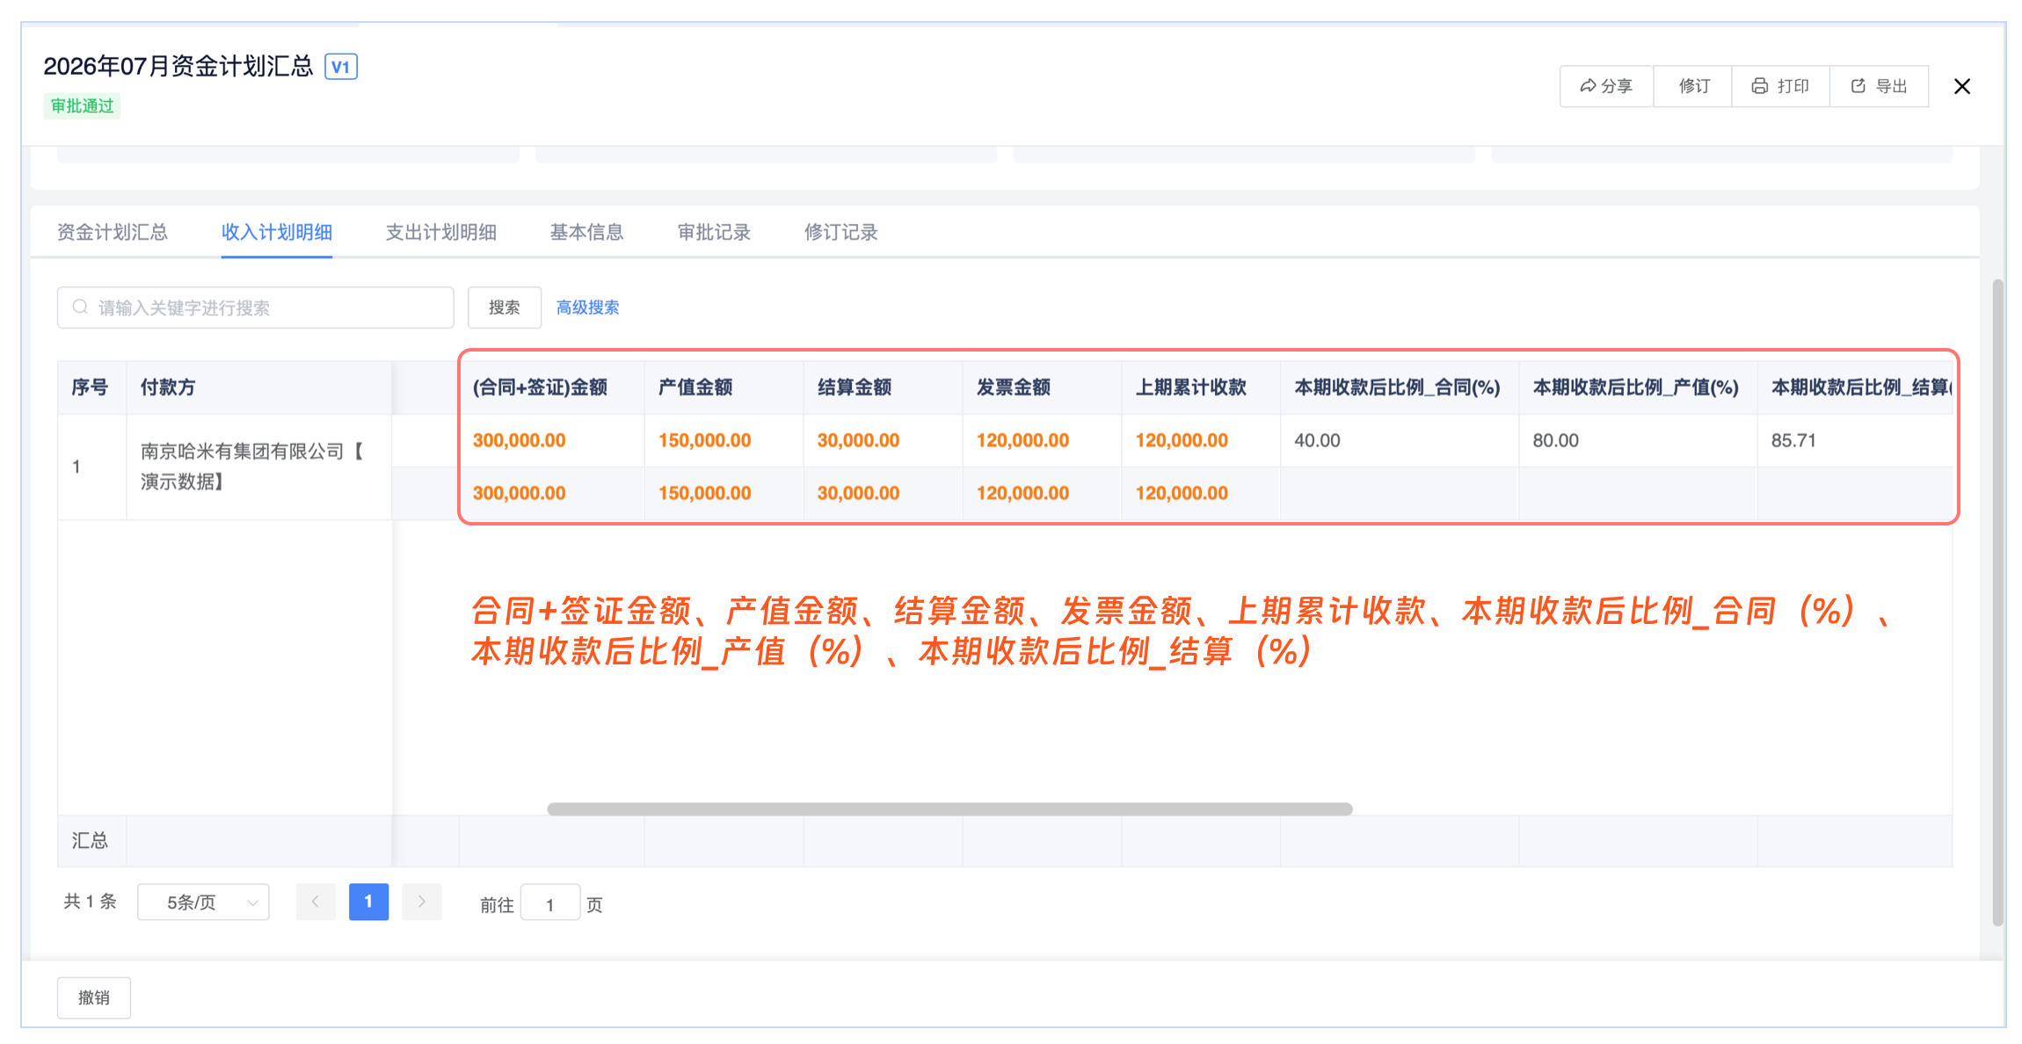The width and height of the screenshot is (2022, 1044).
Task: Focus the keyword search input field
Action: [264, 308]
